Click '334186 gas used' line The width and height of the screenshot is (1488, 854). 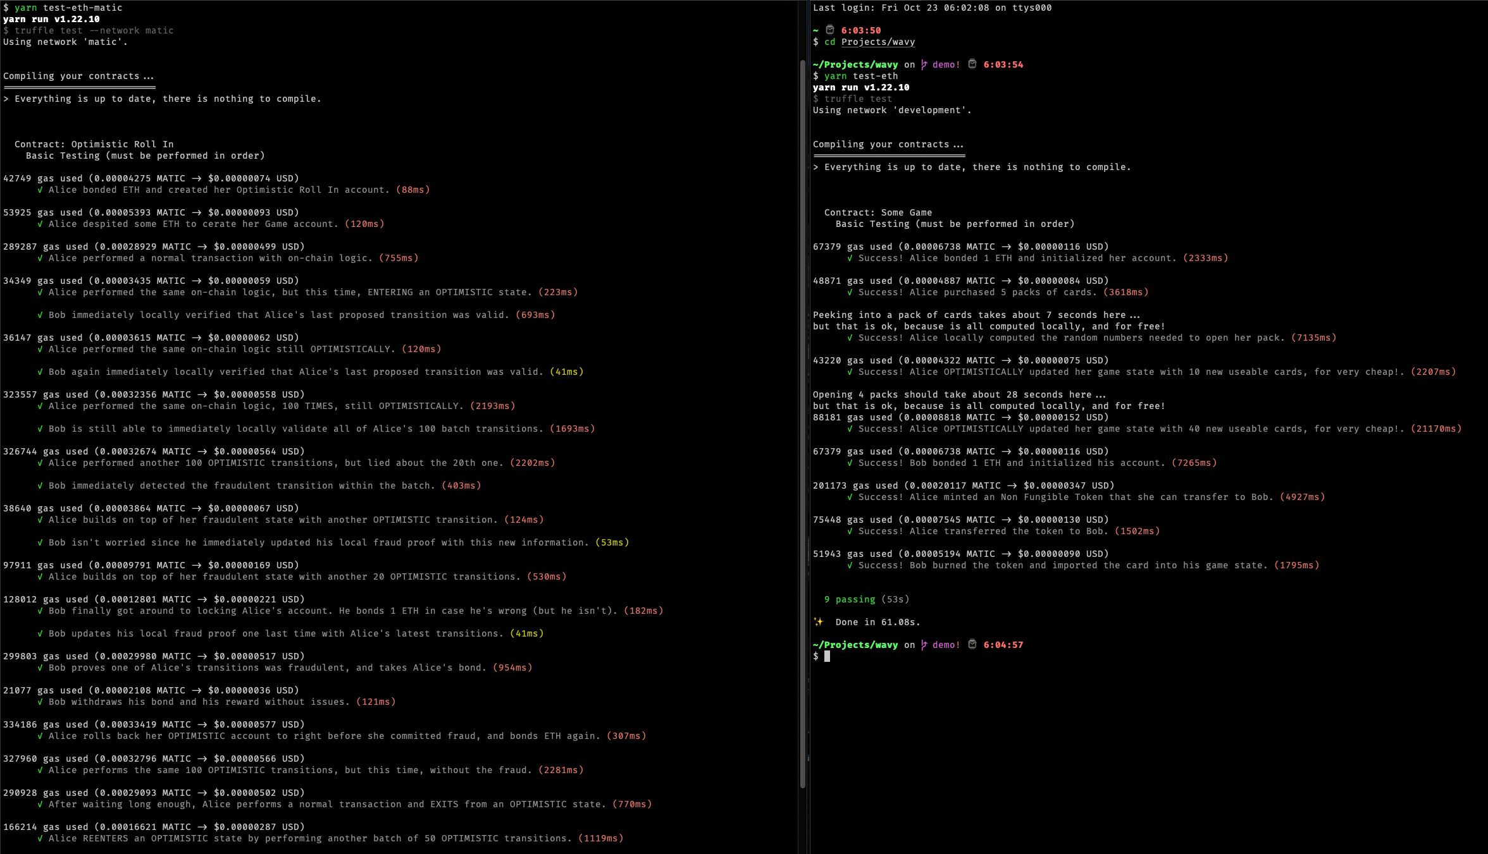coord(154,724)
